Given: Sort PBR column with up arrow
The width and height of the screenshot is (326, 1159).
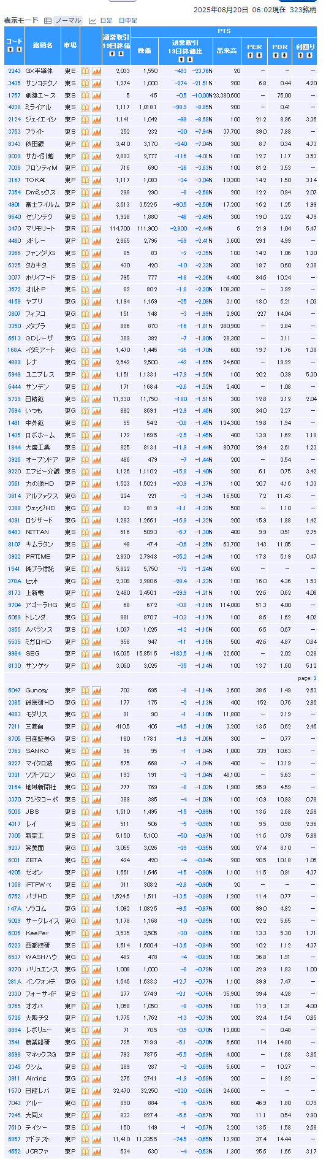Looking at the screenshot, I should pos(275,55).
